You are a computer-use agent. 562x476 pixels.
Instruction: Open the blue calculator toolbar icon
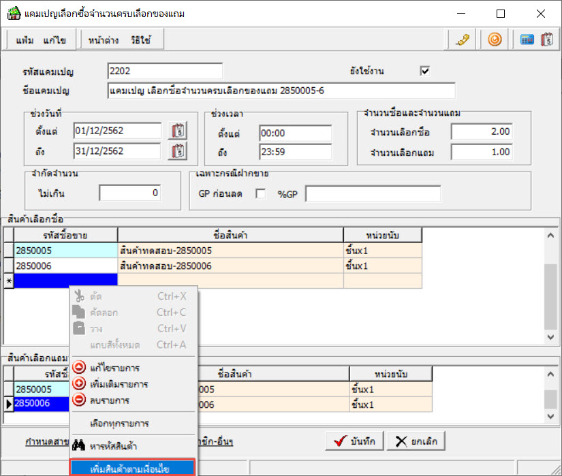pos(527,40)
